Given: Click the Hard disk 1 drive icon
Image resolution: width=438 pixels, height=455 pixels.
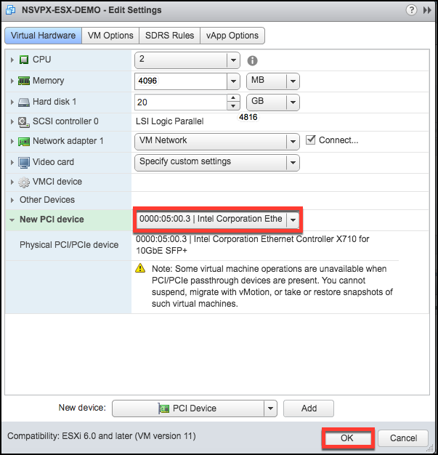Looking at the screenshot, I should (x=24, y=102).
